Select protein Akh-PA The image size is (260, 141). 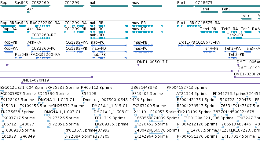click(34, 42)
